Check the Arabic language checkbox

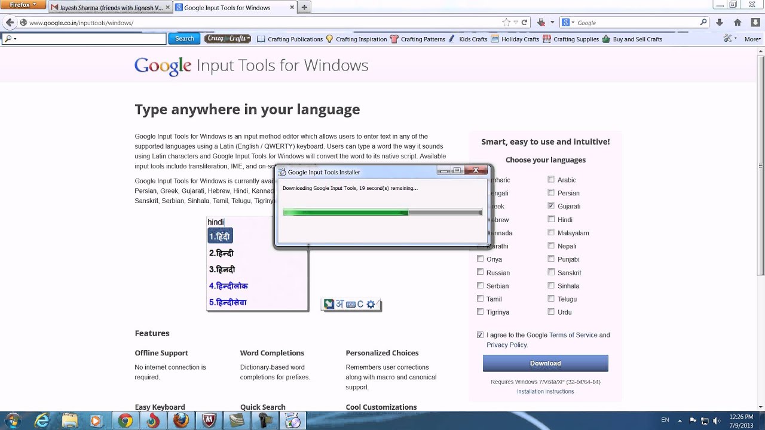coord(551,179)
